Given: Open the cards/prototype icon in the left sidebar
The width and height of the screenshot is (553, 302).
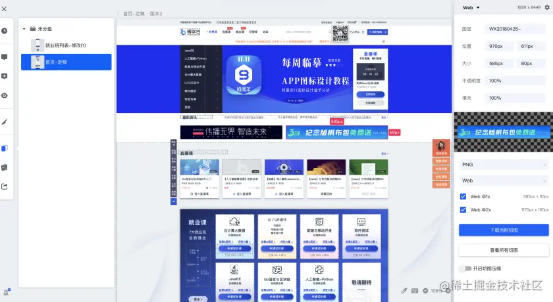Looking at the screenshot, I should [x=4, y=167].
